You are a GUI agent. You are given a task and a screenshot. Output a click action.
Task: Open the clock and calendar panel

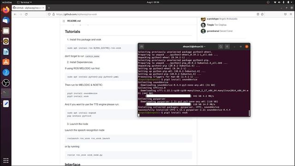tap(153, 2)
